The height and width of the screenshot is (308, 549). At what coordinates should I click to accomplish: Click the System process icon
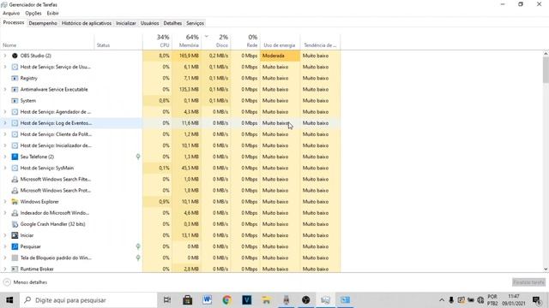15,101
